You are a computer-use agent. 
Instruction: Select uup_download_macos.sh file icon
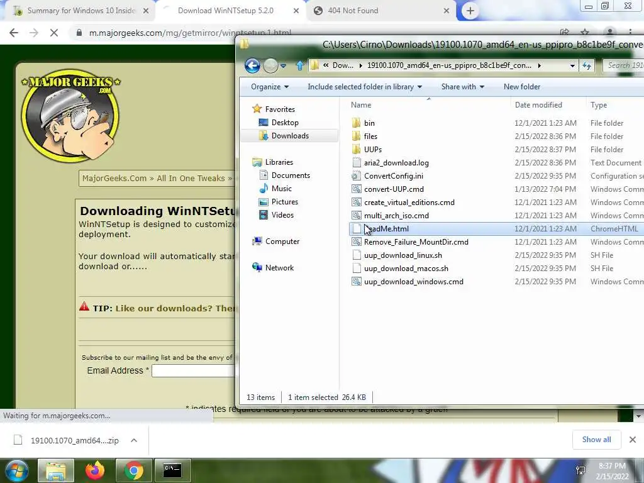pyautogui.click(x=357, y=268)
